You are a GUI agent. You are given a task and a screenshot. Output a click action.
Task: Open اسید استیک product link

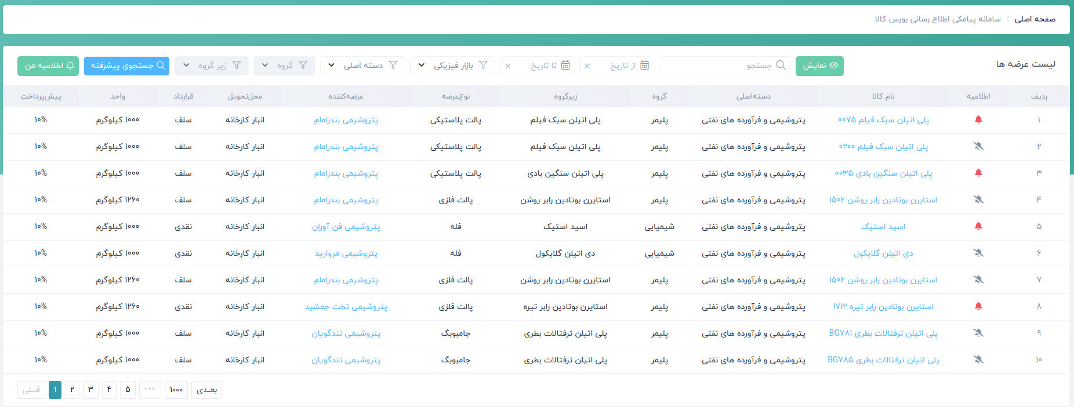point(883,227)
